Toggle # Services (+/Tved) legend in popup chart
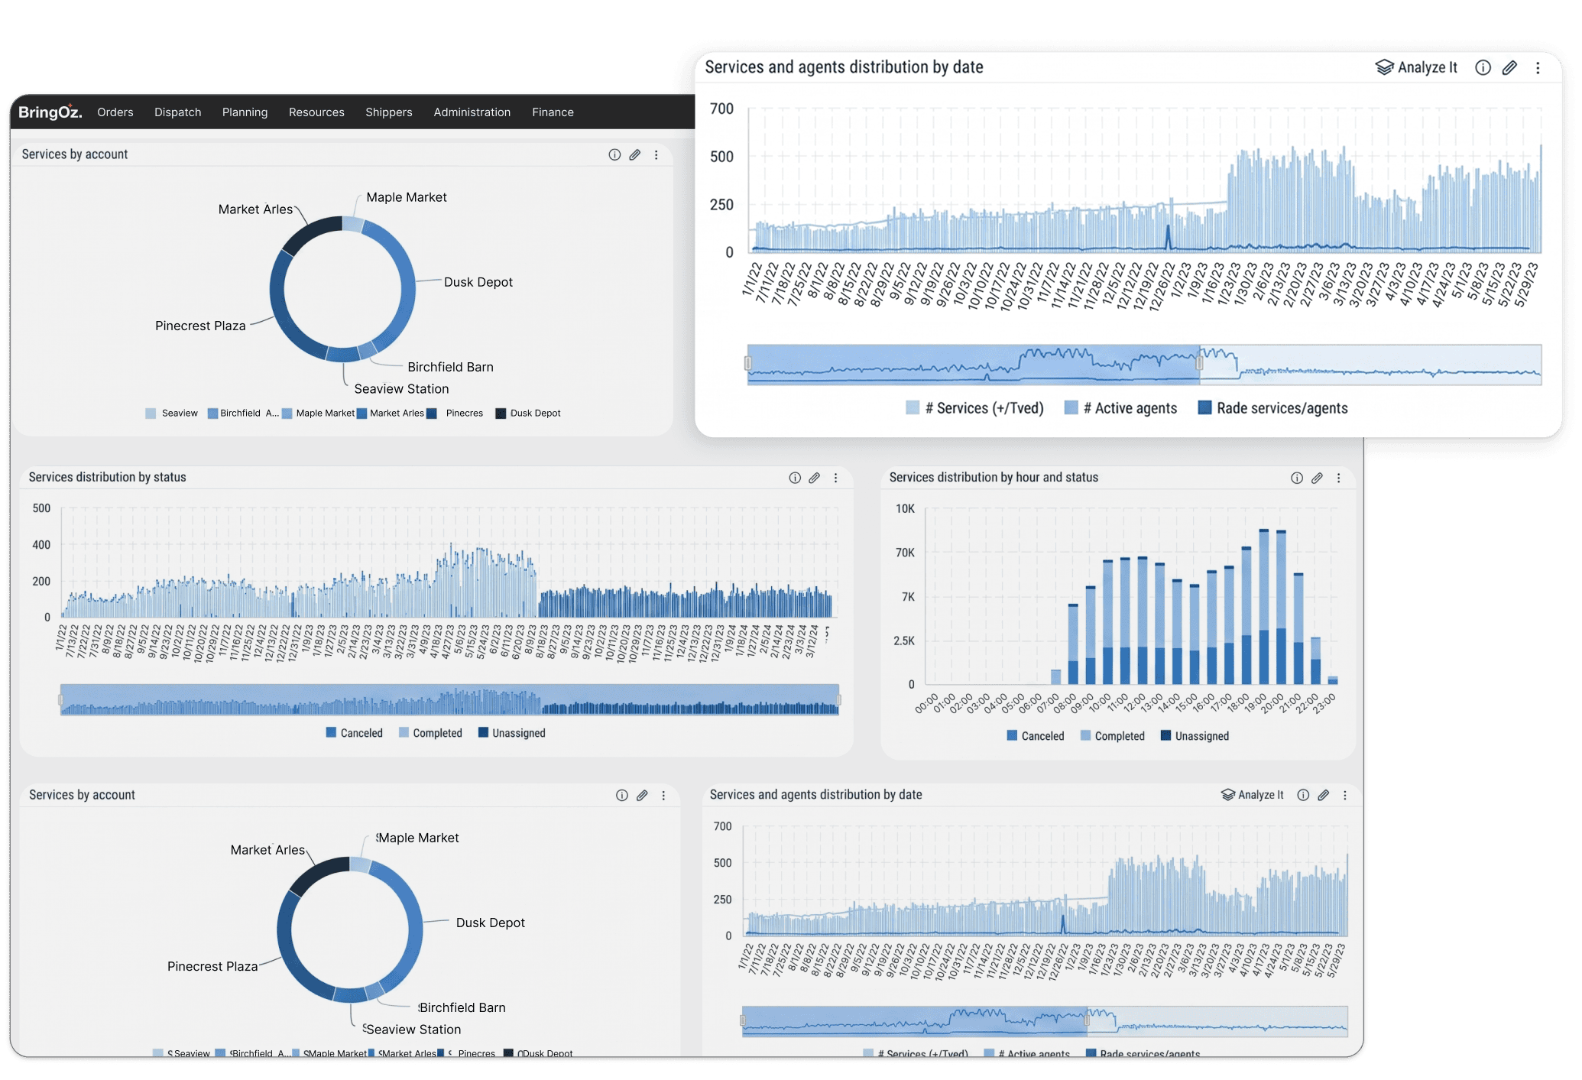This screenshot has height=1080, width=1582. 974,408
